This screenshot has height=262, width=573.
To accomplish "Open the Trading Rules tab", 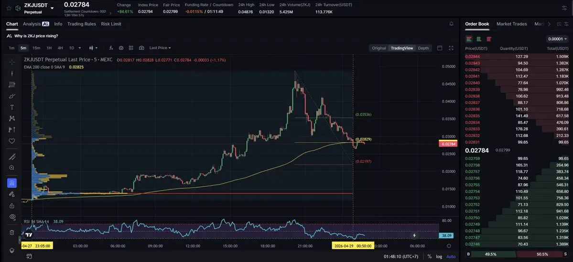I will click(x=82, y=24).
